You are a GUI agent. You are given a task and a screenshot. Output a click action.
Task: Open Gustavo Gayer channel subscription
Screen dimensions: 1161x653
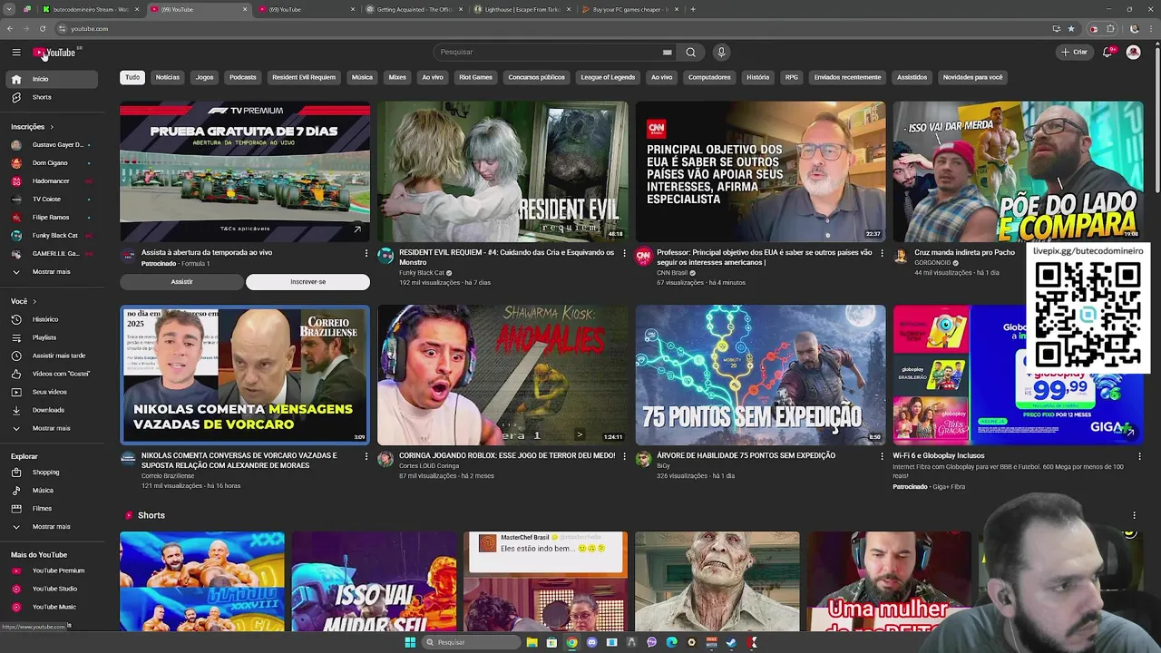pyautogui.click(x=50, y=144)
